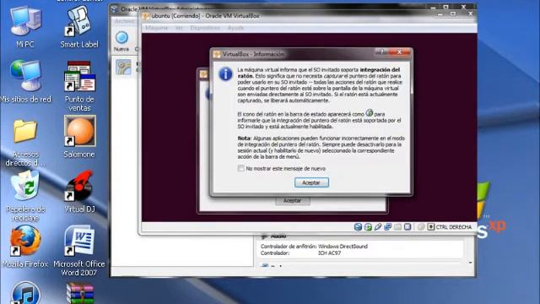Click the greyed mouse integration status icon
This screenshot has width=540, height=304.
[421, 227]
